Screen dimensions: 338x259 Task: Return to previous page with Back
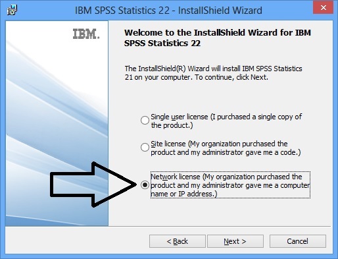pos(178,241)
